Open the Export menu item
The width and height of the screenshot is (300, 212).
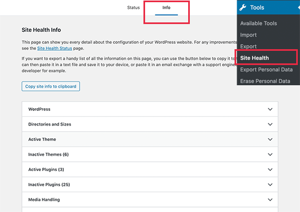pyautogui.click(x=248, y=46)
